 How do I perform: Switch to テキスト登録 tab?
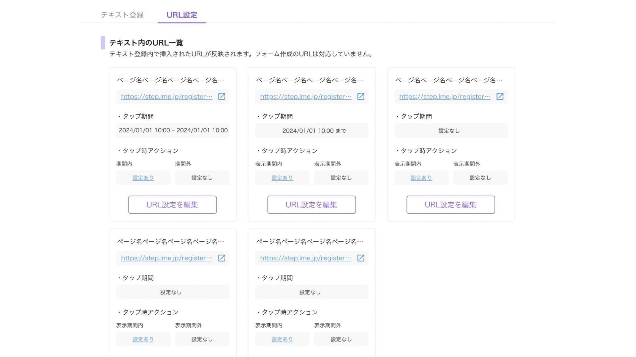coord(122,15)
